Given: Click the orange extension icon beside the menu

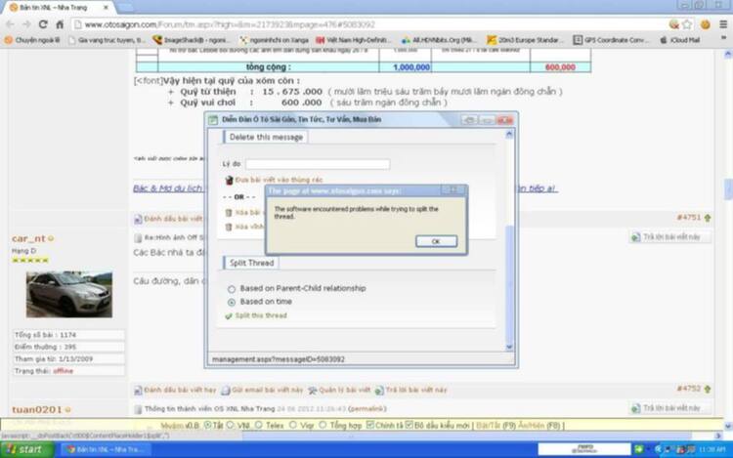Looking at the screenshot, I should 706,24.
